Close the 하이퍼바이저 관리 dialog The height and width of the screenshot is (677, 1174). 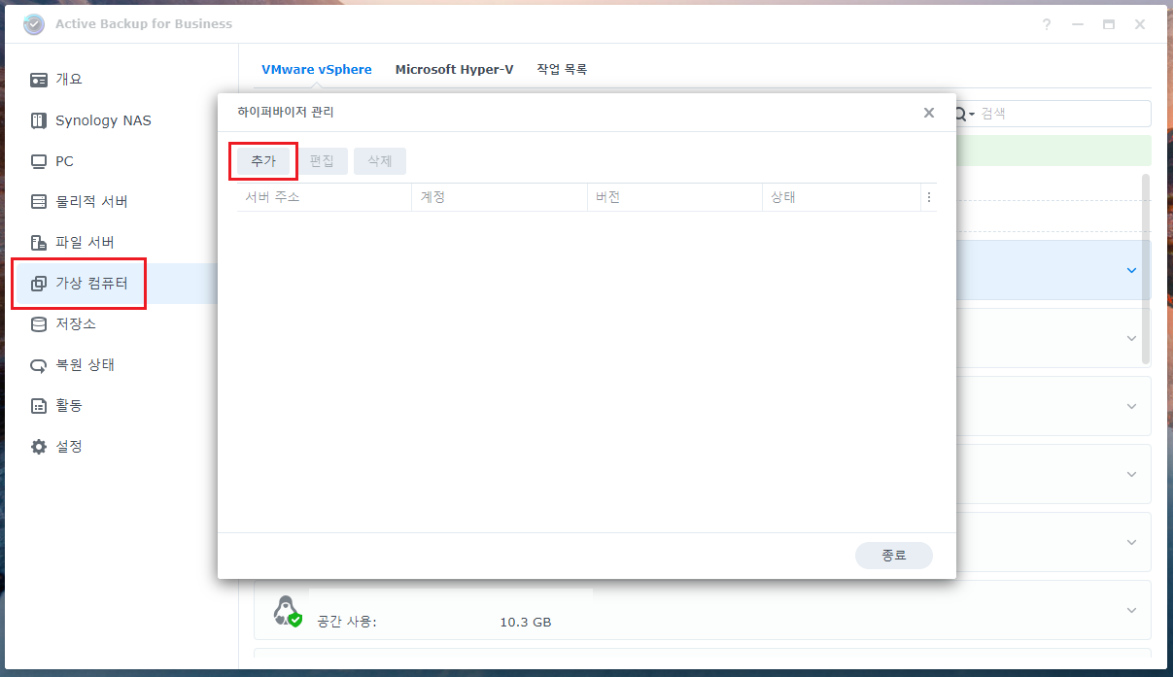click(x=929, y=113)
